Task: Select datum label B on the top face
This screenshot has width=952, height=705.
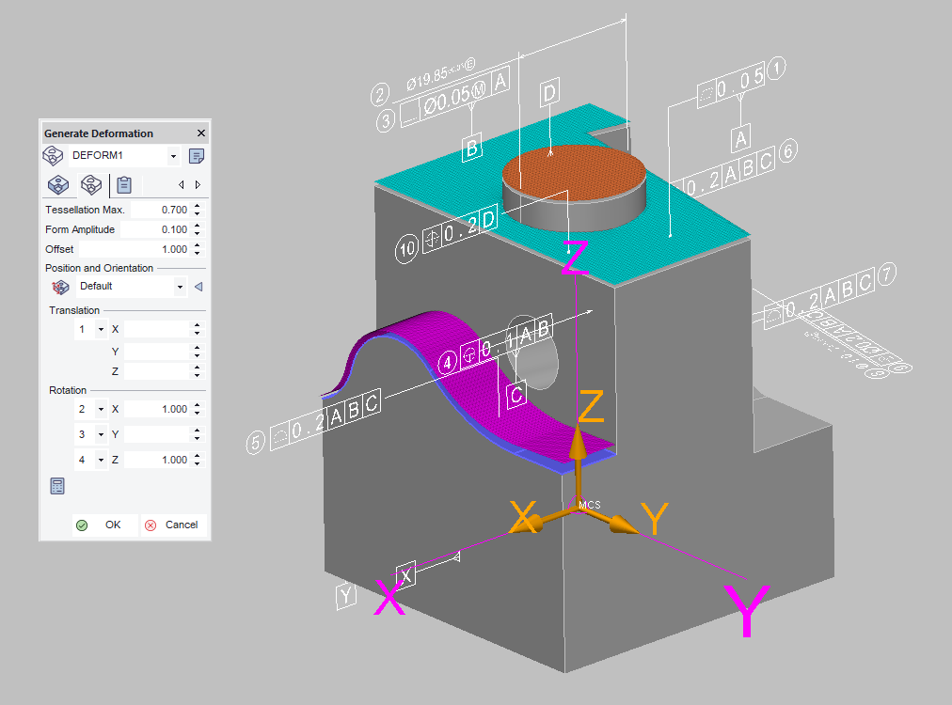Action: tap(471, 148)
